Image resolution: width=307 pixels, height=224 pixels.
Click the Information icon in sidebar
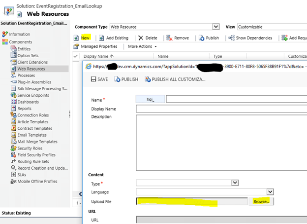coord(5,34)
